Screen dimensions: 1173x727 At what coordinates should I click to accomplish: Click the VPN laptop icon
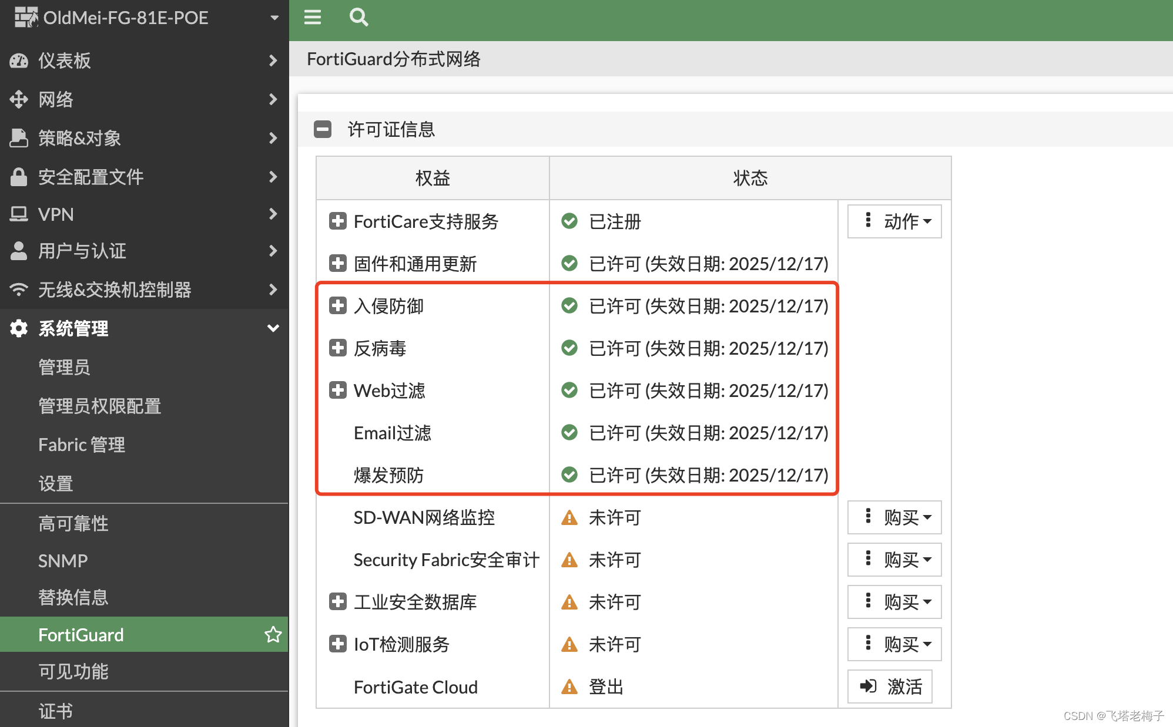(x=19, y=214)
